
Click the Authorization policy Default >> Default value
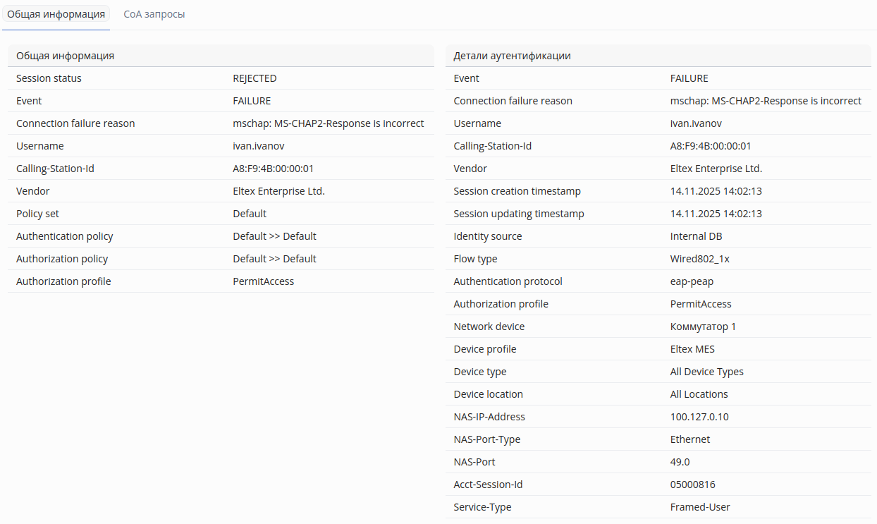click(x=274, y=259)
